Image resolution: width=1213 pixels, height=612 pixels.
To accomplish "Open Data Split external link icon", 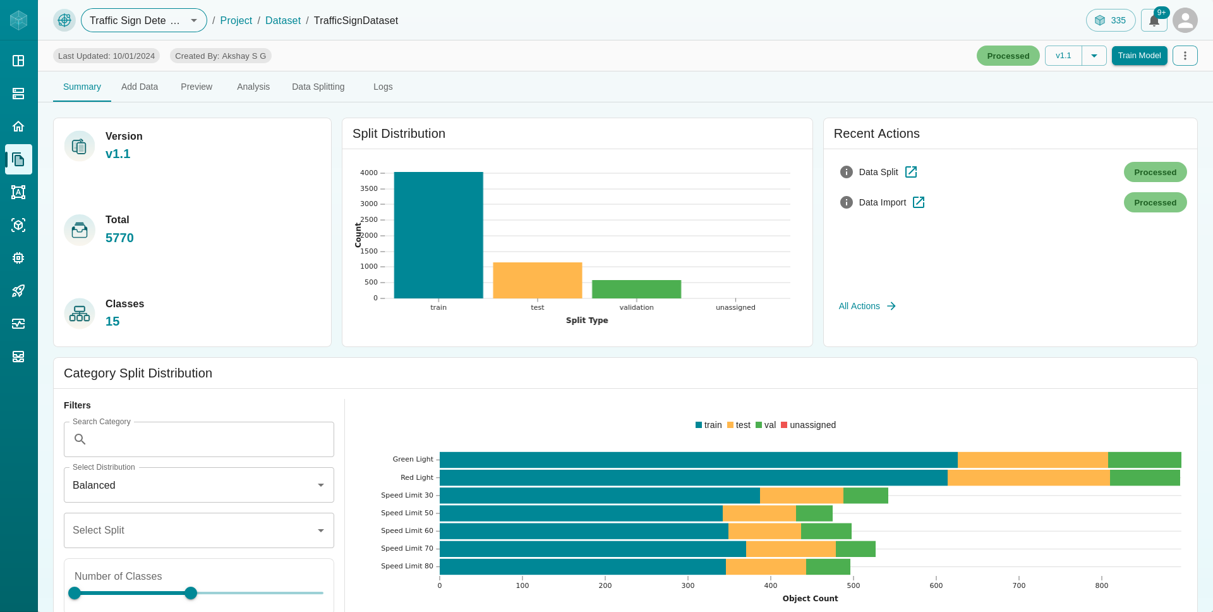I will point(911,172).
